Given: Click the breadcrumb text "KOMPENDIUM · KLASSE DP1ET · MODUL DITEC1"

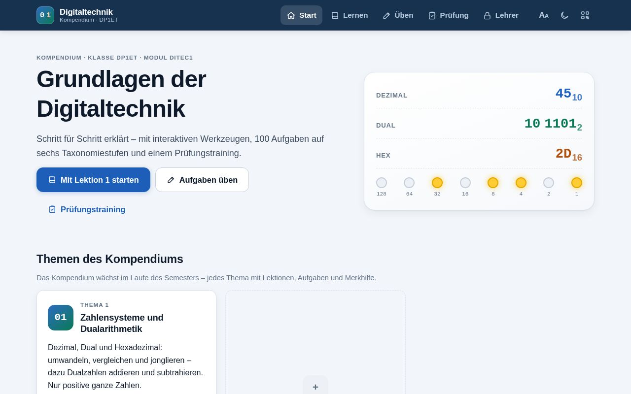Looking at the screenshot, I should pyautogui.click(x=115, y=58).
